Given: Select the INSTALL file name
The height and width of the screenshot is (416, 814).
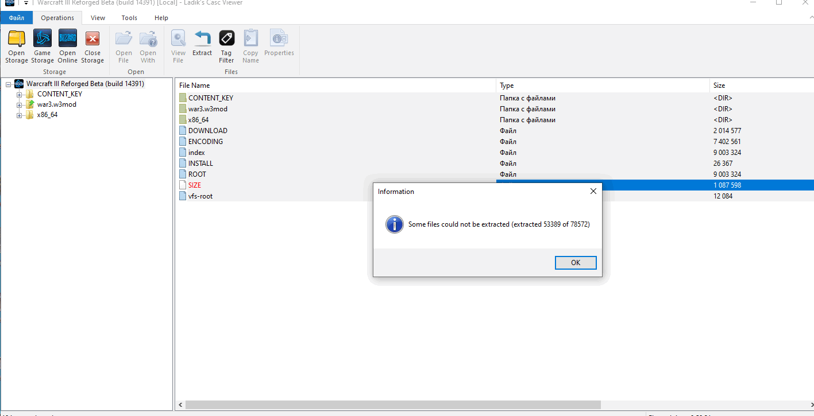Looking at the screenshot, I should tap(200, 163).
